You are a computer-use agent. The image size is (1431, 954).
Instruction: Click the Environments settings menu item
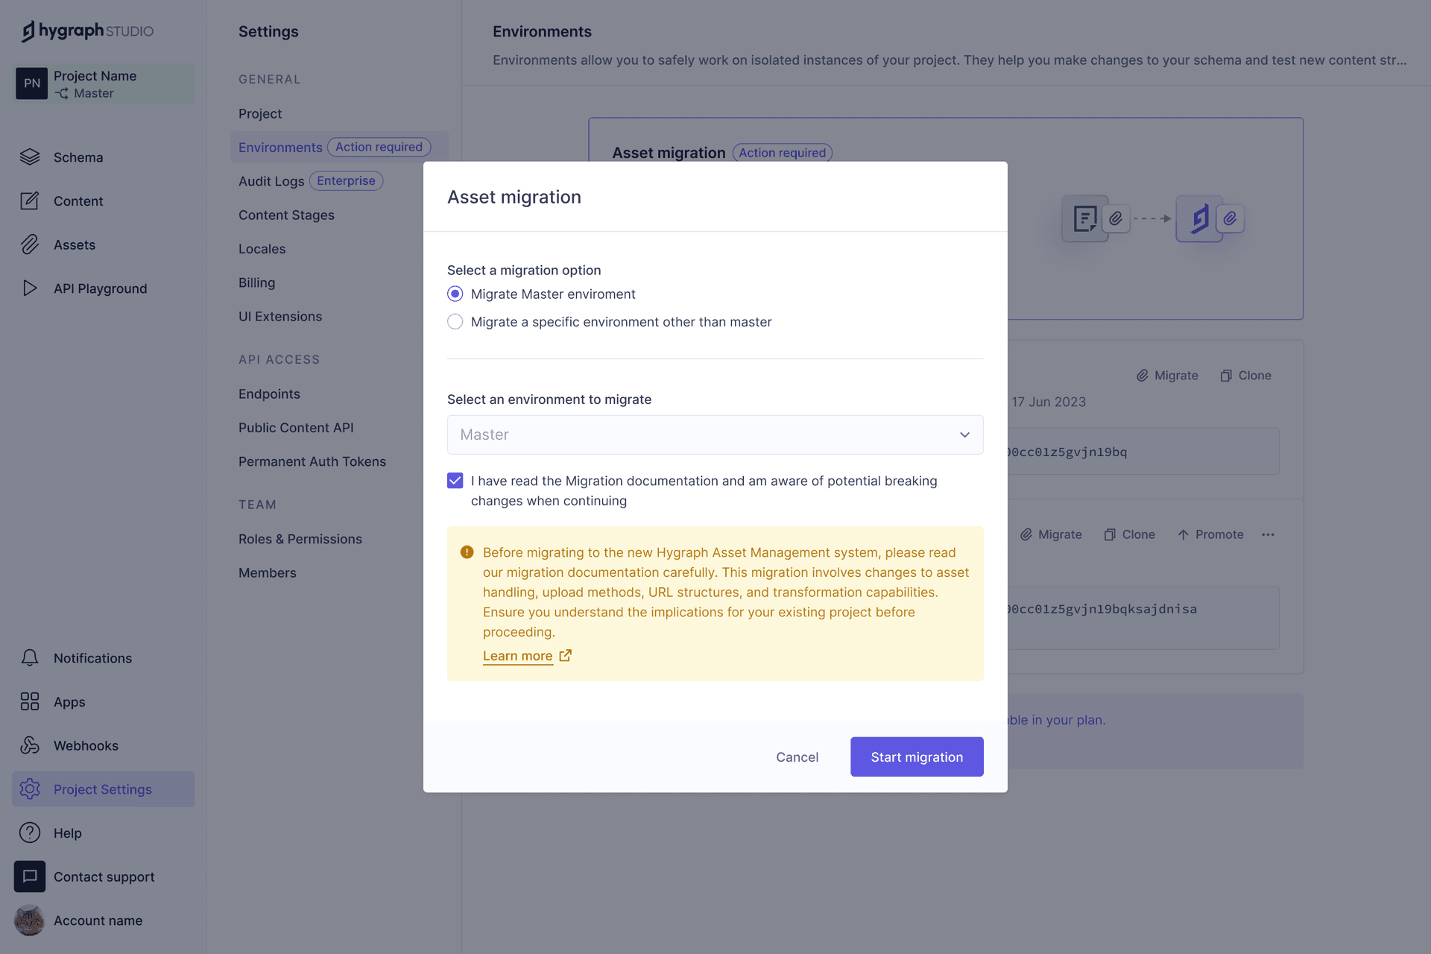280,146
